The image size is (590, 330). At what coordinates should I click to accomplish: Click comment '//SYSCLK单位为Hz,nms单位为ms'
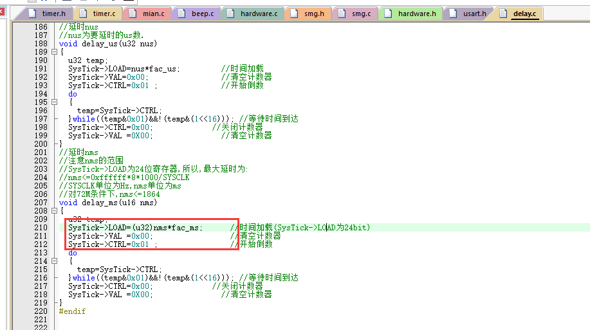(120, 186)
